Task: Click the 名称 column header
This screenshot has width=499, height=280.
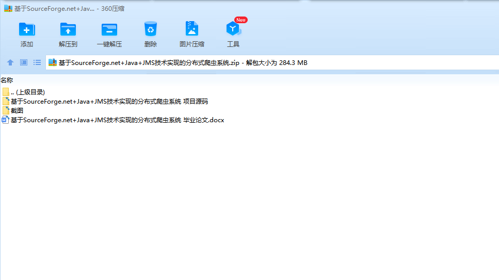Action: (x=7, y=80)
